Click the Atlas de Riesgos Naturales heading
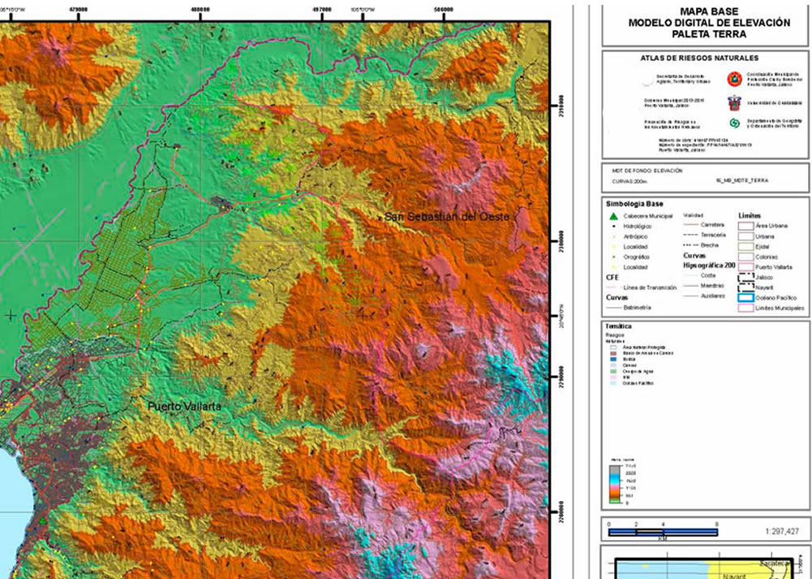Image resolution: width=812 pixels, height=579 pixels. tap(699, 58)
